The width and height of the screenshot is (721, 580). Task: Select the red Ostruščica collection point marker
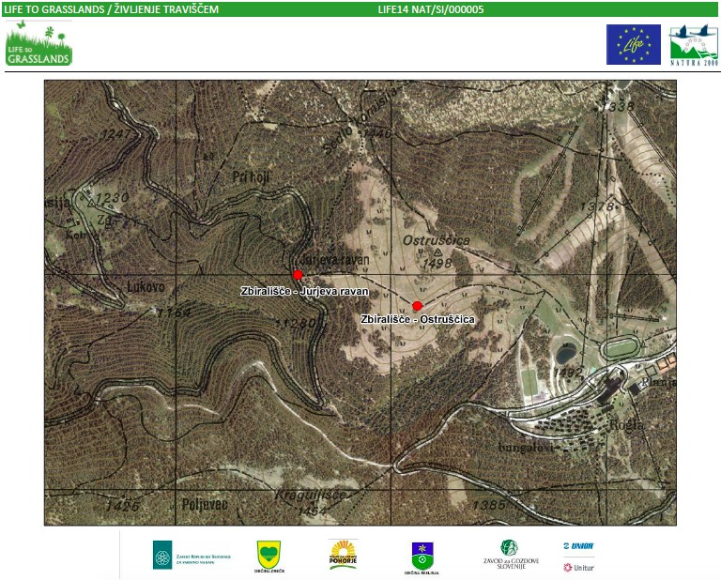[x=417, y=306]
